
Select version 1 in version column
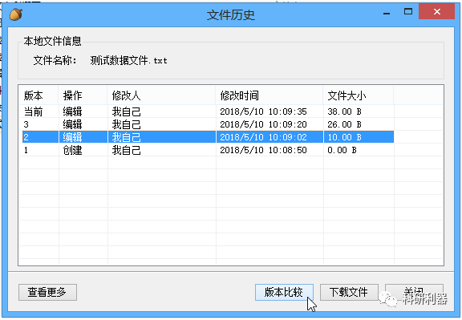pos(26,150)
